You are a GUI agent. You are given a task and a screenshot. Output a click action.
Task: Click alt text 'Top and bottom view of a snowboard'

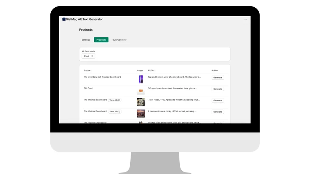pos(174,77)
